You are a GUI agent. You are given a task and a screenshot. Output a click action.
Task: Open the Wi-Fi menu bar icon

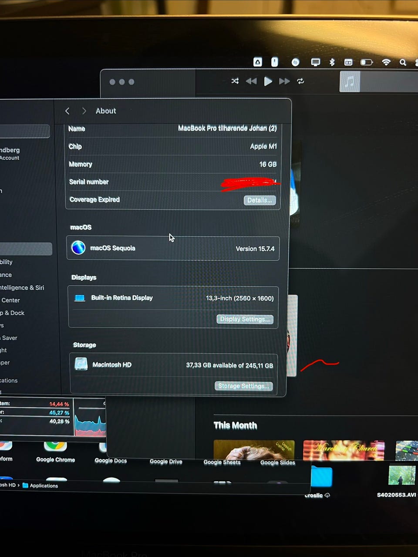click(x=386, y=62)
